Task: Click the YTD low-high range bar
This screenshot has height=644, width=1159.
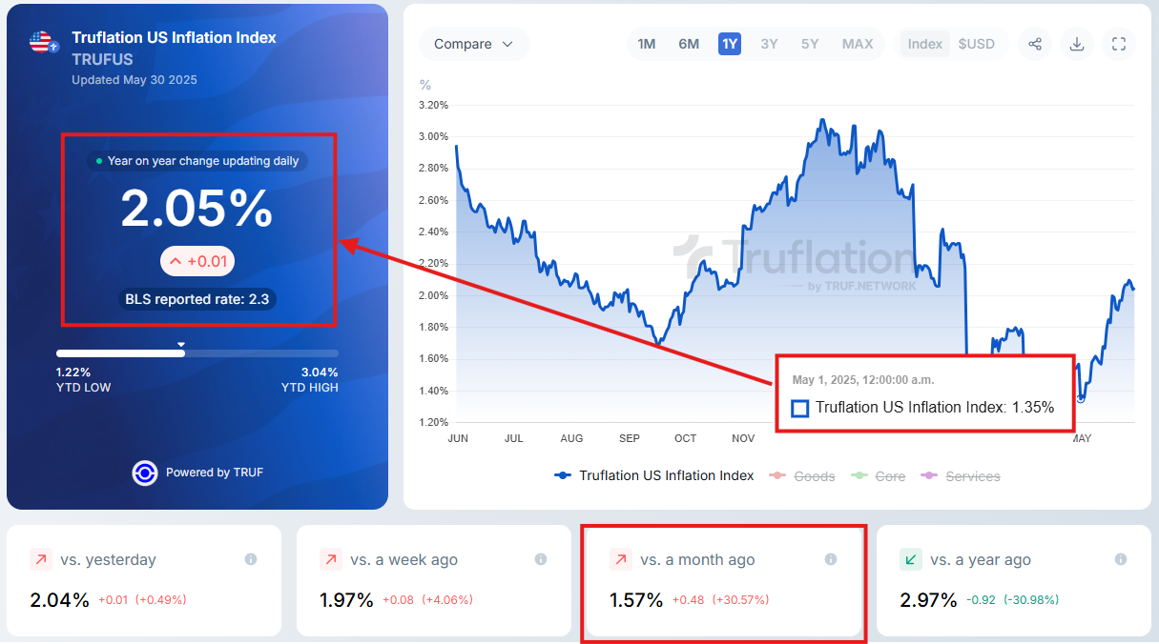Action: [x=197, y=353]
